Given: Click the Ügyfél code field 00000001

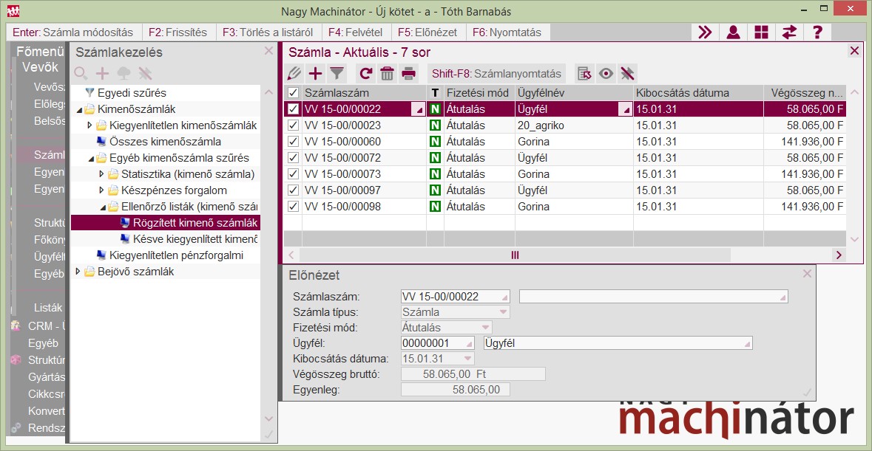Looking at the screenshot, I should pyautogui.click(x=438, y=342).
